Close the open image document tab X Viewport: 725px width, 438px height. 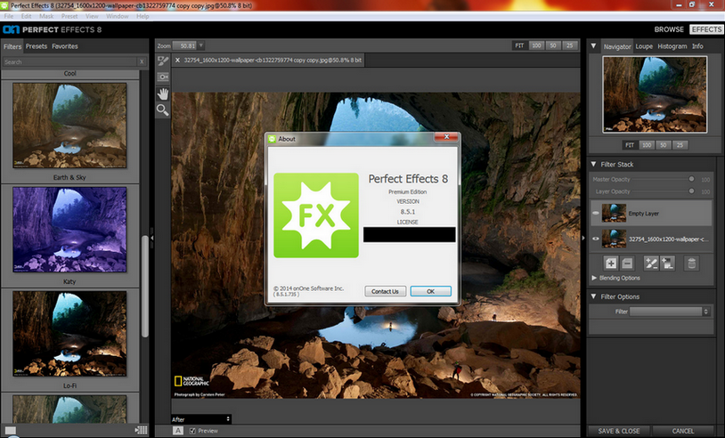pos(177,60)
